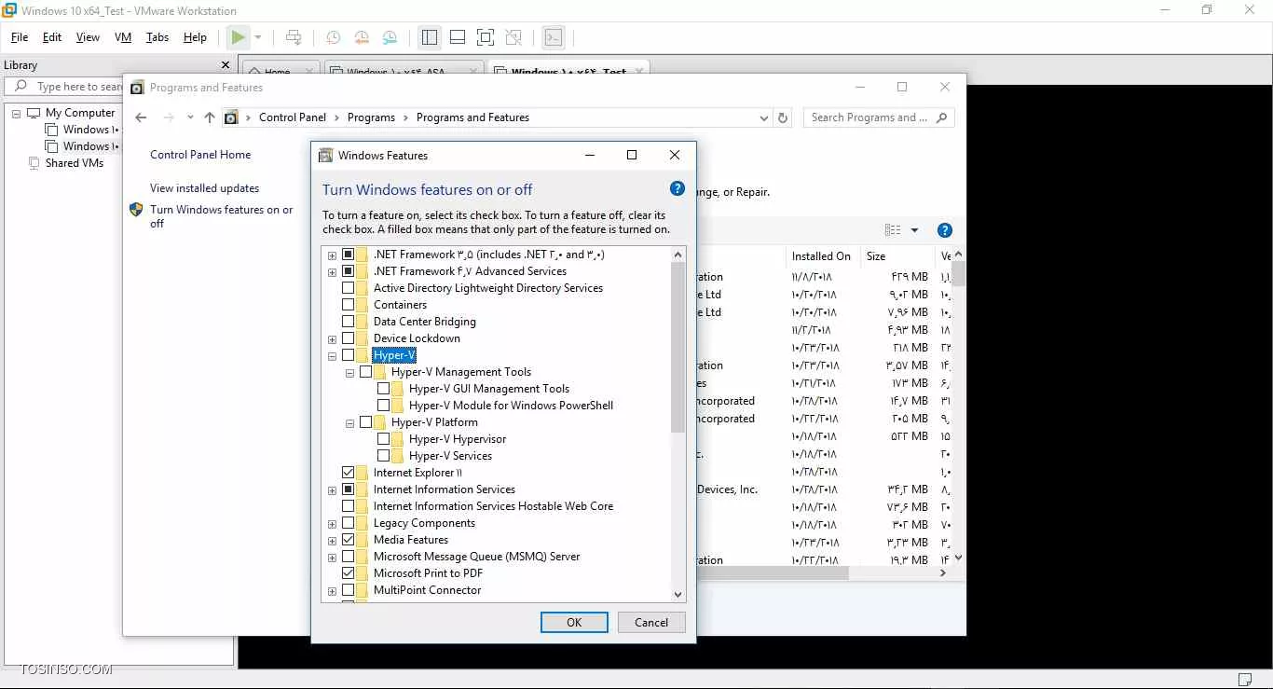Open the VM menu
Screen dimensions: 1273x689
[123, 37]
